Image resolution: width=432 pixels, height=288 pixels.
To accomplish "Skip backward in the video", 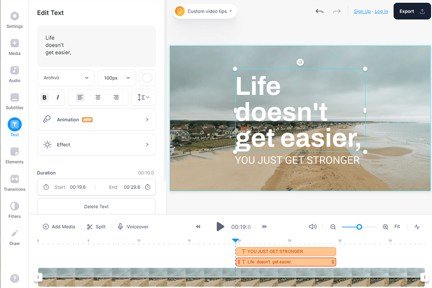I will coord(198,227).
